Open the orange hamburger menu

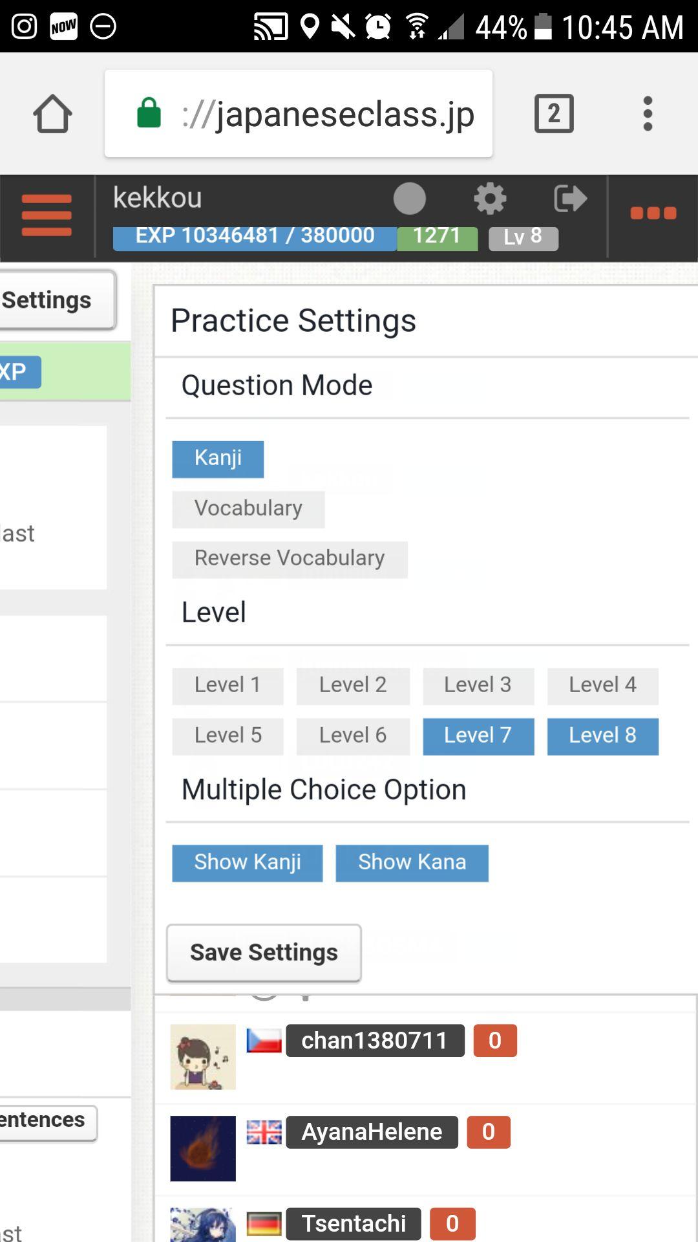47,215
